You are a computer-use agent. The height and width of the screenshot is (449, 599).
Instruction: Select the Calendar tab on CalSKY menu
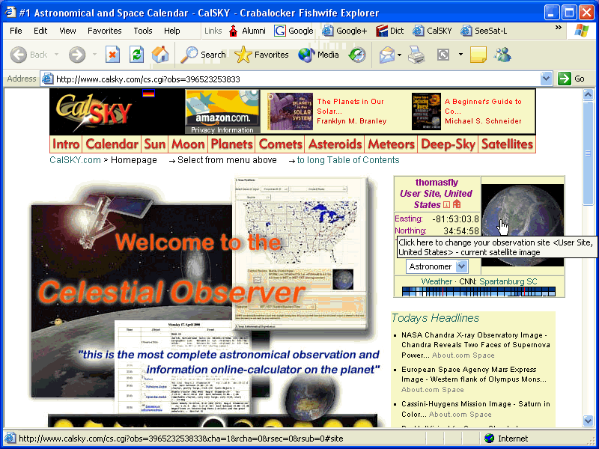click(112, 144)
